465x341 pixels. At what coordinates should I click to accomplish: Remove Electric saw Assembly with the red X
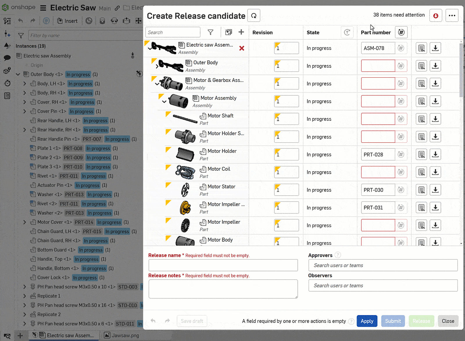[x=242, y=48]
